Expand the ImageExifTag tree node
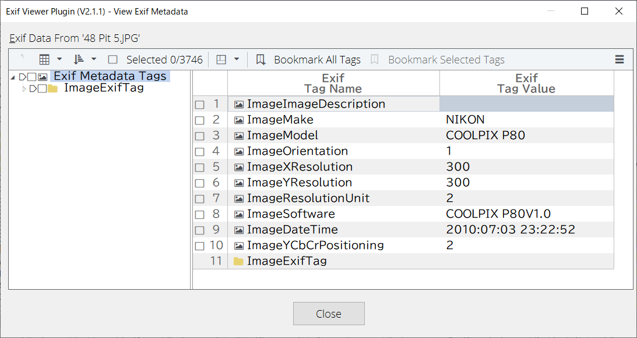The width and height of the screenshot is (637, 338). (24, 88)
